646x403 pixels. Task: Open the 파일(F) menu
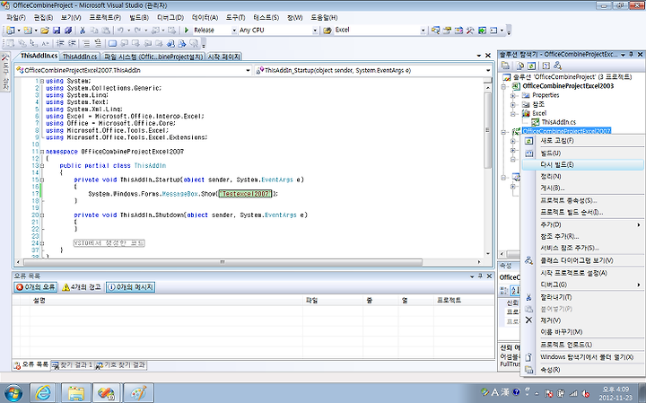click(15, 18)
